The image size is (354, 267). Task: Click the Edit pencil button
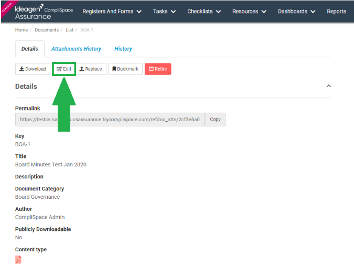[64, 69]
